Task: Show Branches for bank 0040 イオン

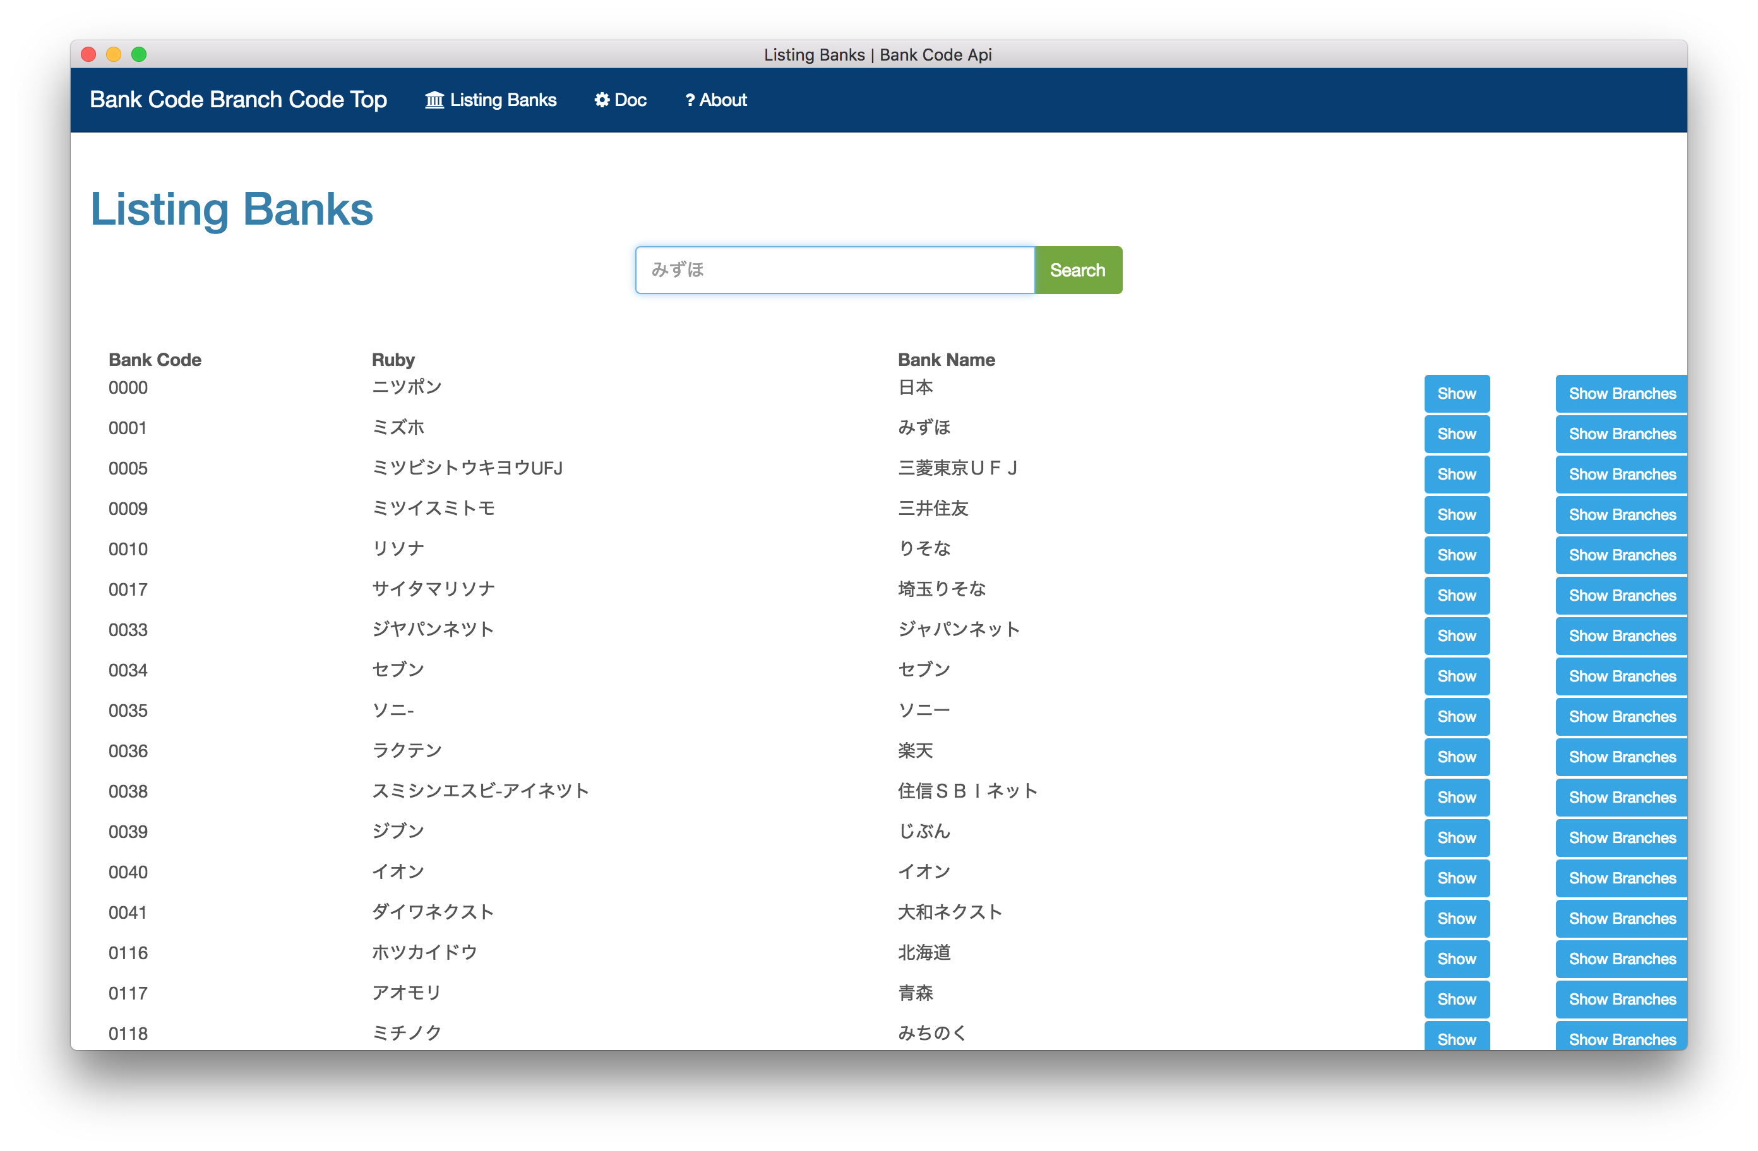Action: pos(1622,878)
